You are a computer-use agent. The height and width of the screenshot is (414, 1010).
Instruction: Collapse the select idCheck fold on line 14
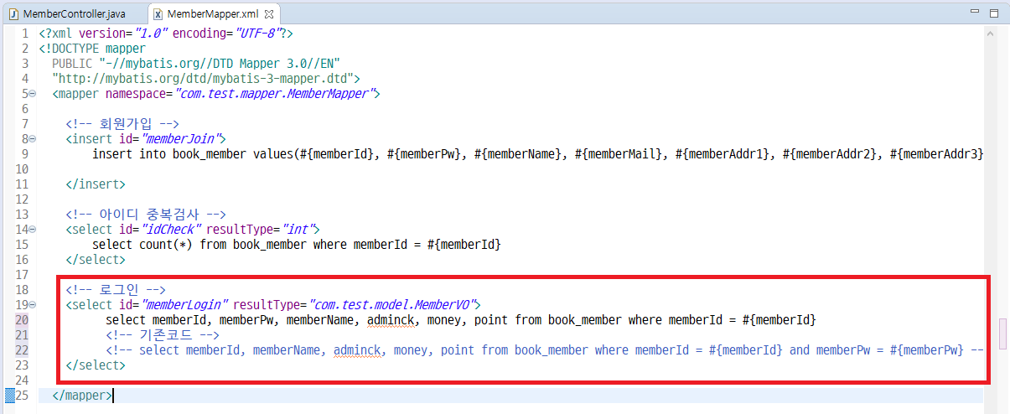click(33, 230)
